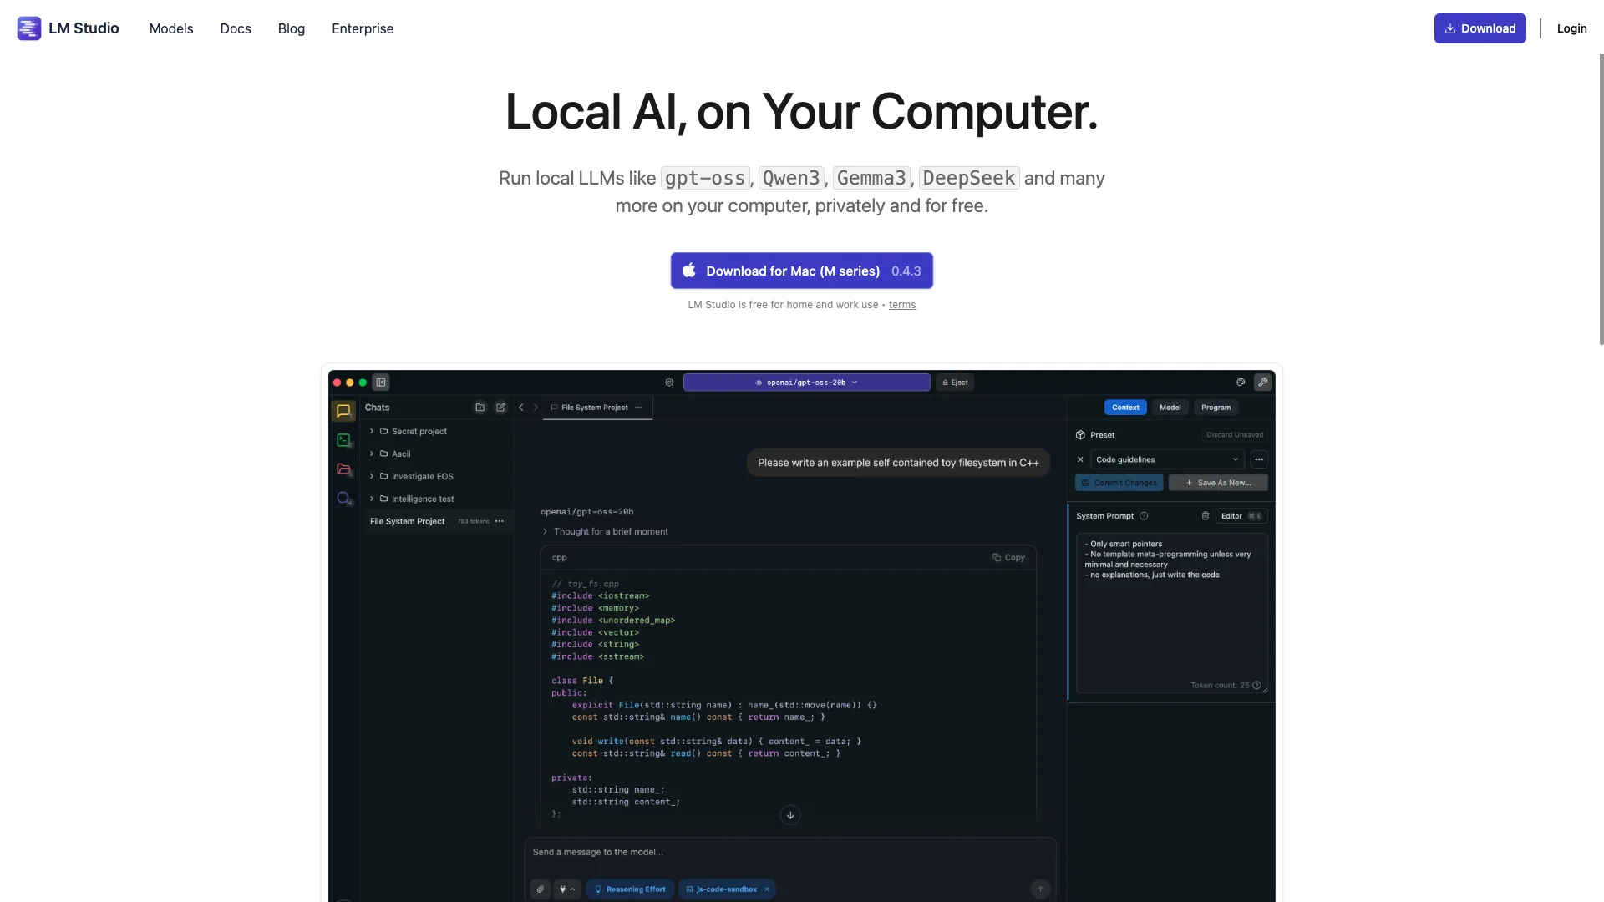1604x902 pixels.
Task: Delete system prompt with trash icon
Action: tap(1205, 516)
